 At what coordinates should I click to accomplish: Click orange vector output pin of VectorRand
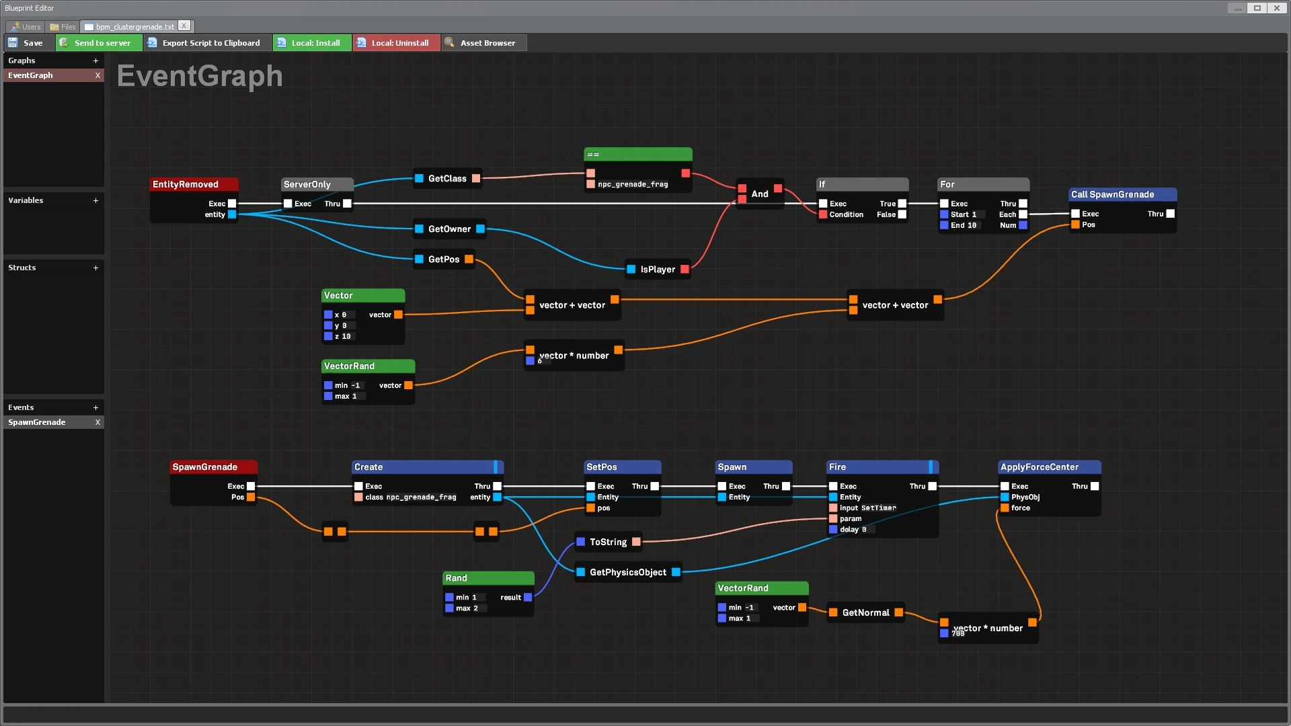click(408, 385)
